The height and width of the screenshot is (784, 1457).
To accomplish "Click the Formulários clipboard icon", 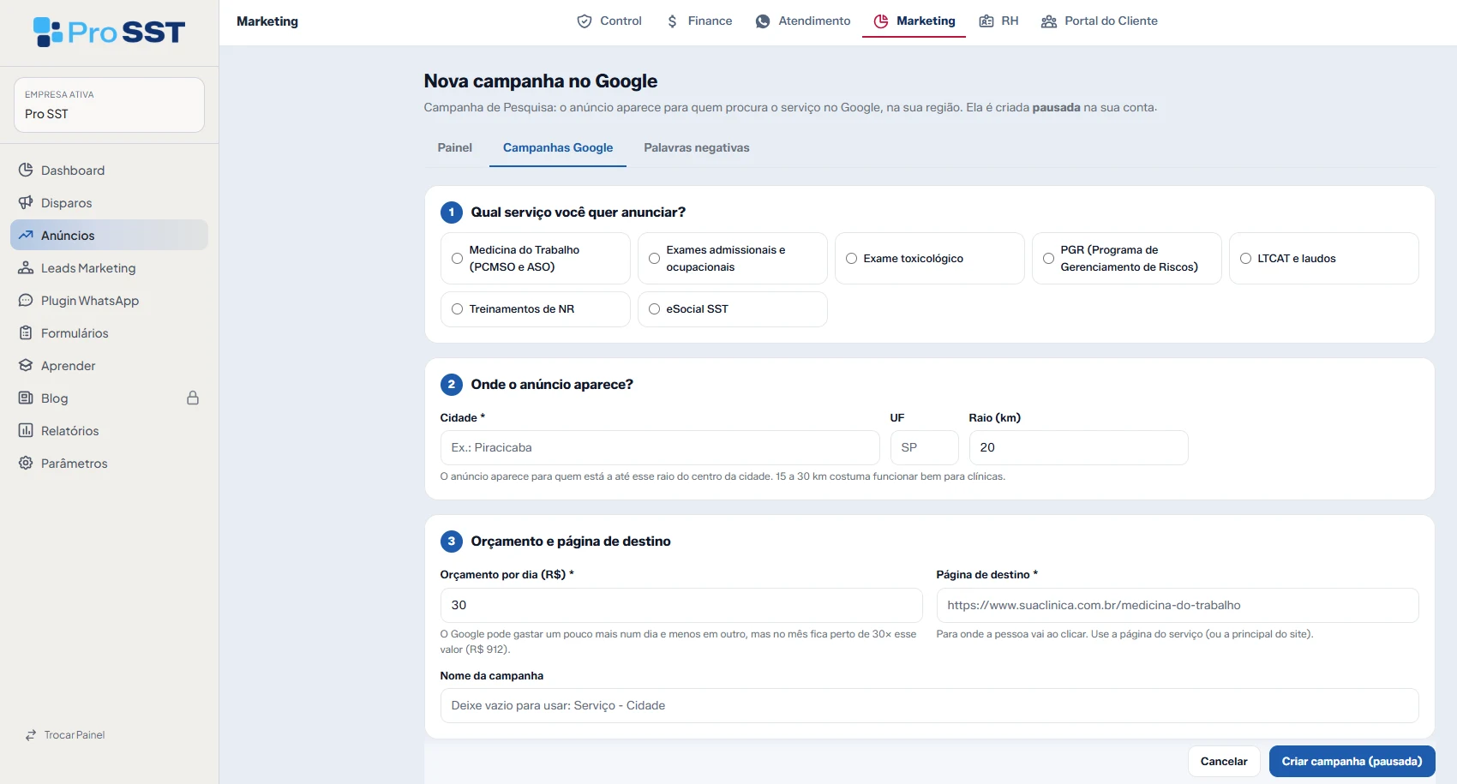I will tap(26, 332).
